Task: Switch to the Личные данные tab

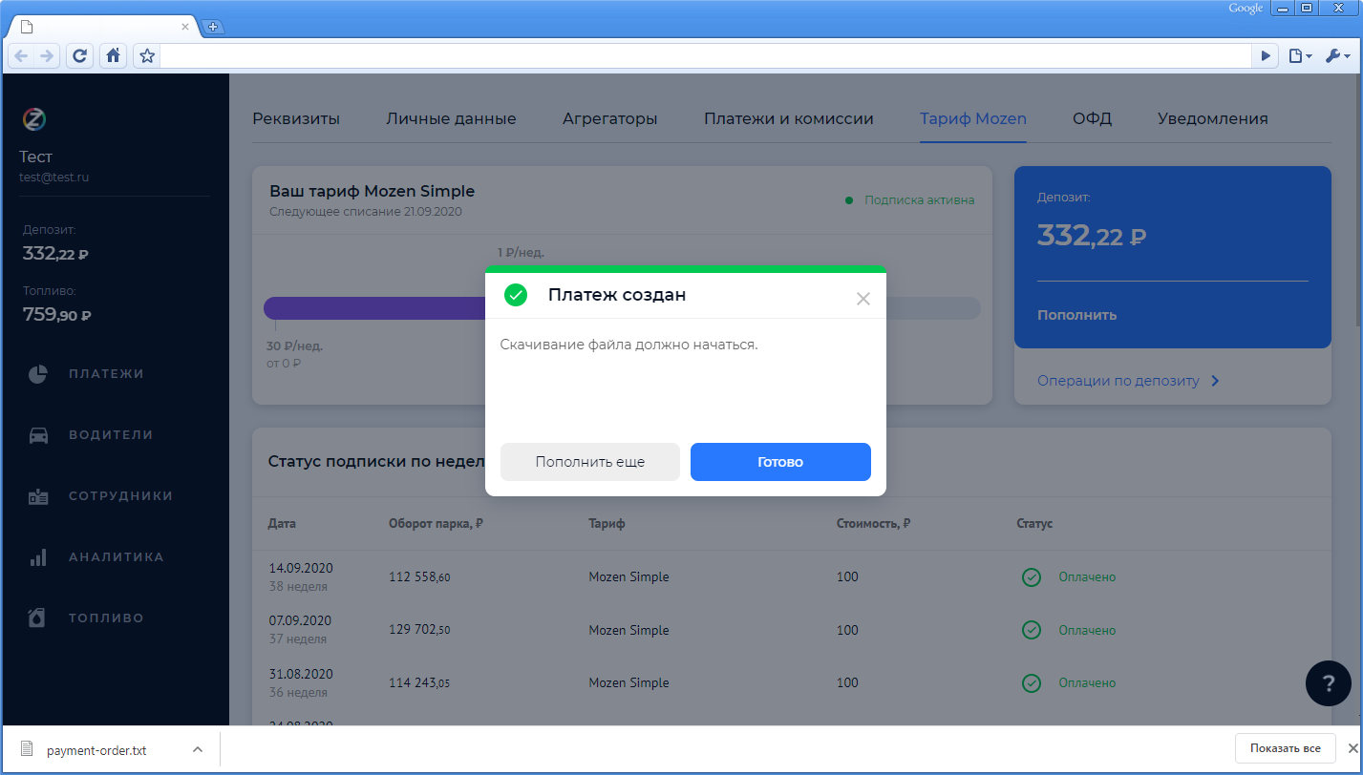Action: [x=451, y=119]
